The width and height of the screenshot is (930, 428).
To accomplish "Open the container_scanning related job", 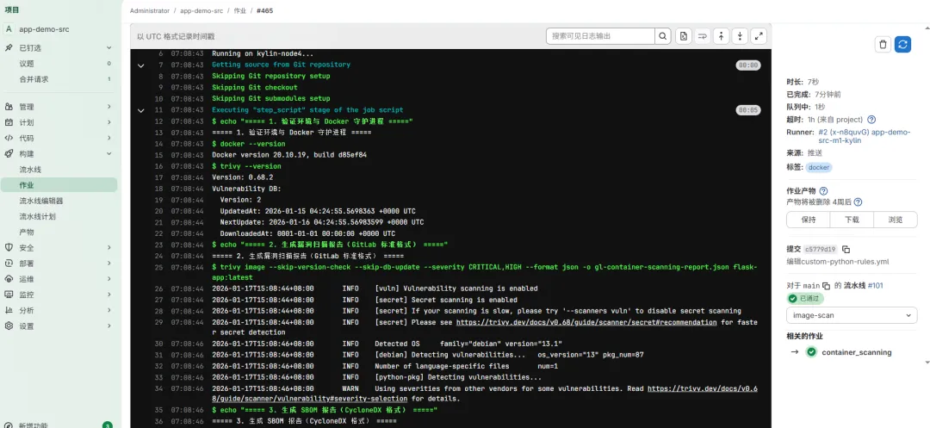I will [x=857, y=352].
